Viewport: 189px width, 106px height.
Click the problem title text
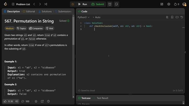click(29, 21)
